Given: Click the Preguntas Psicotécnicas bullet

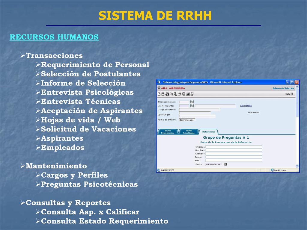Looking at the screenshot, I should [89, 184].
